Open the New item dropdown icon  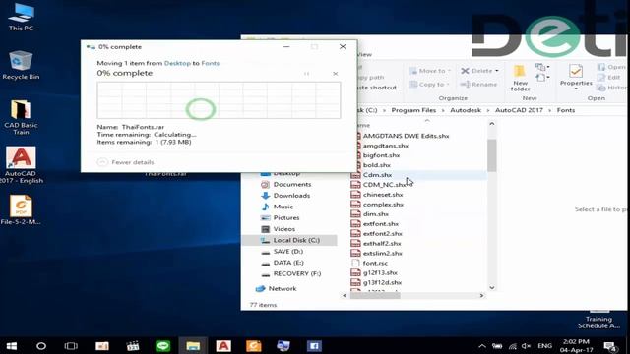pos(542,67)
